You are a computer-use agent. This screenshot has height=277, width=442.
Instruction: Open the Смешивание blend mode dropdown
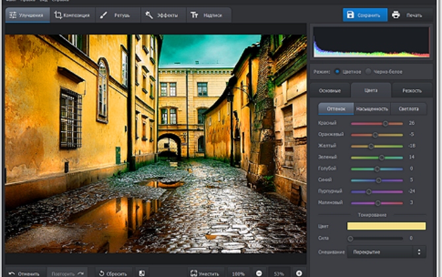(387, 251)
